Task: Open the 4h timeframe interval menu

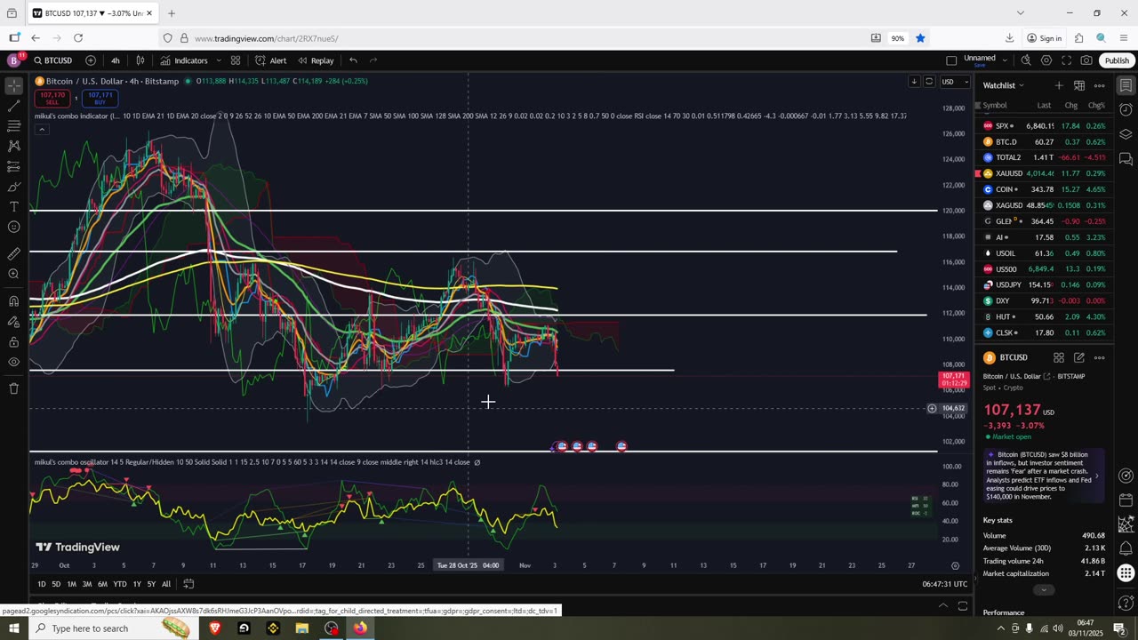Action: pos(116,60)
